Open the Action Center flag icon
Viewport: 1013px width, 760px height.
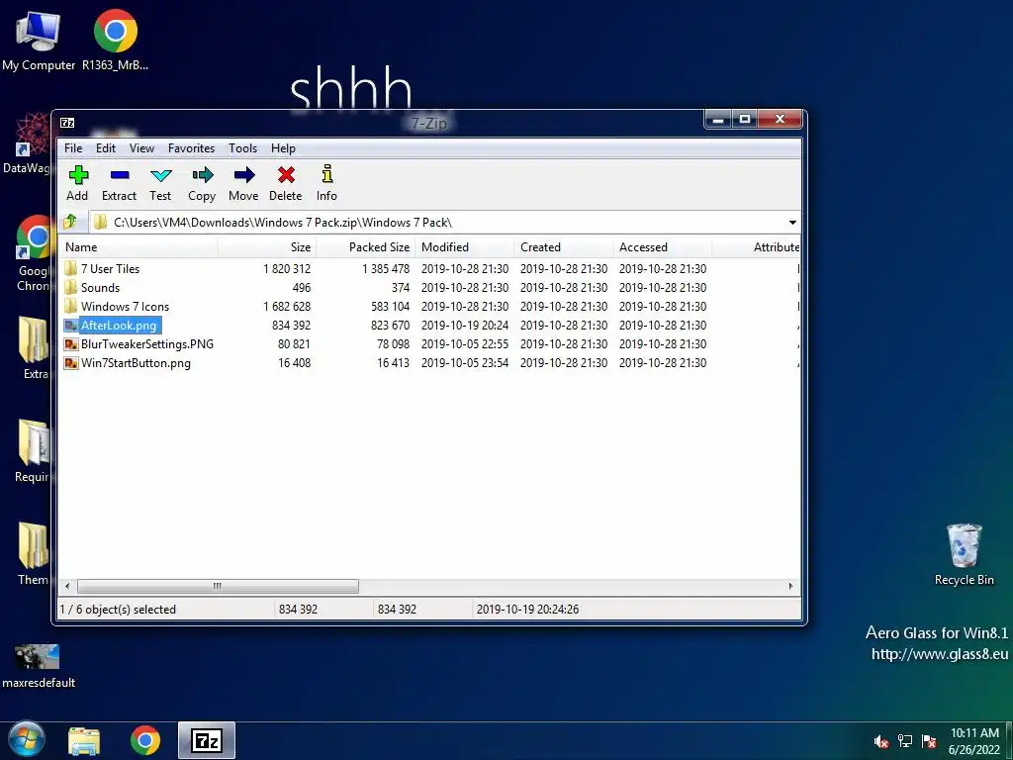[x=929, y=741]
